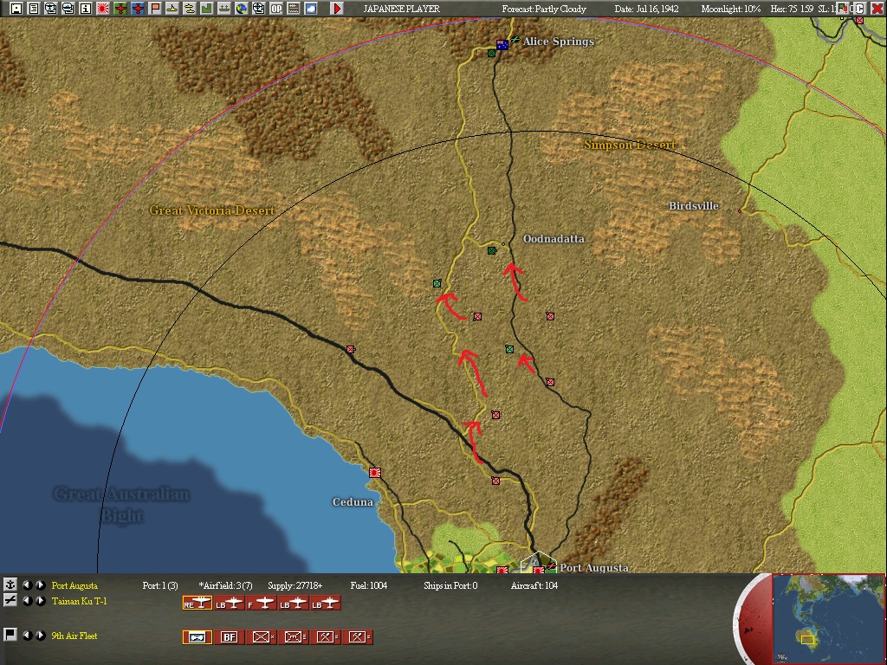Select the infantry unit icon after BF
Viewport: 887px width, 665px height.
click(x=262, y=637)
